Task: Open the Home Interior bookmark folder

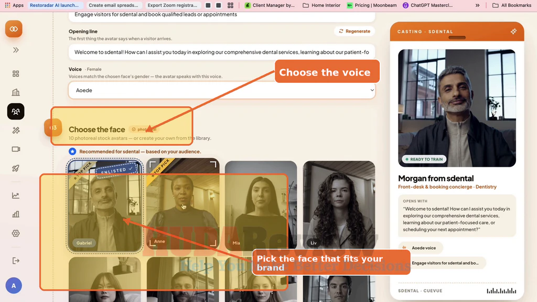Action: [321, 5]
